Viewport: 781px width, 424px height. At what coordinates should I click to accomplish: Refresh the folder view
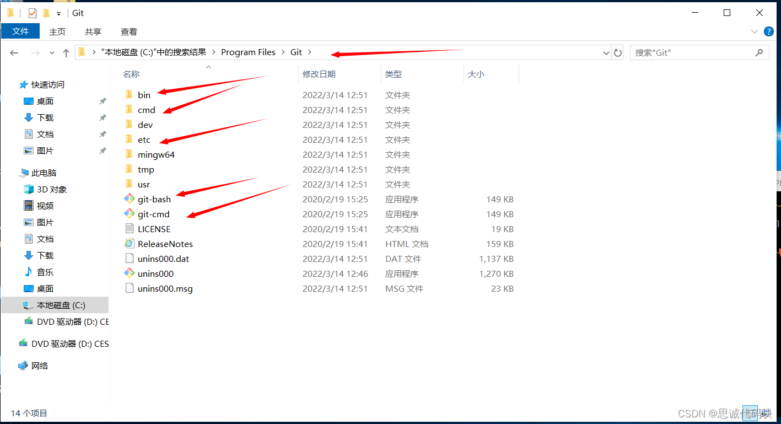pyautogui.click(x=617, y=52)
